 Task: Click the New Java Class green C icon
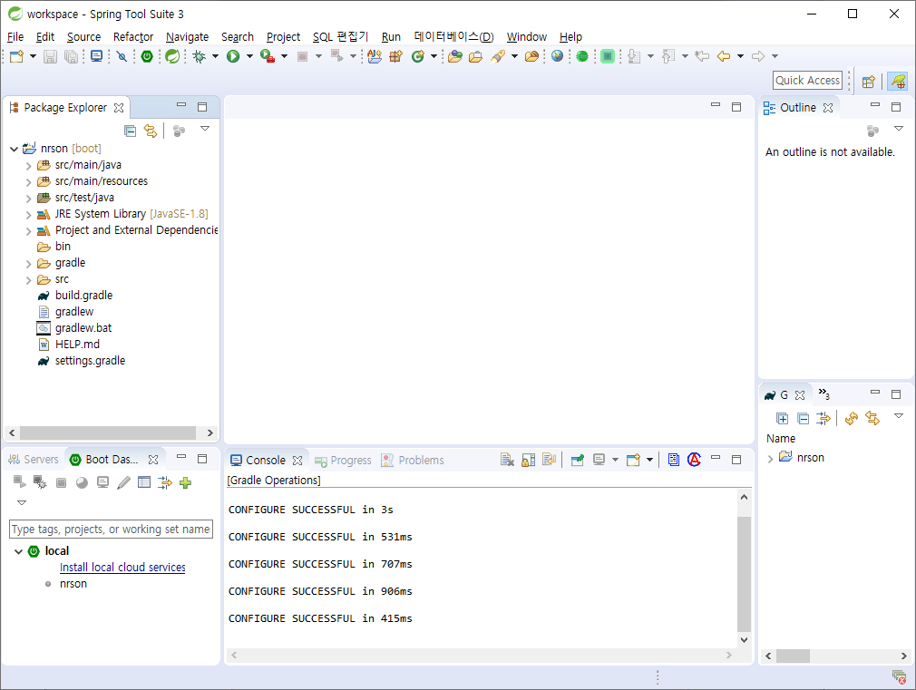[x=418, y=56]
